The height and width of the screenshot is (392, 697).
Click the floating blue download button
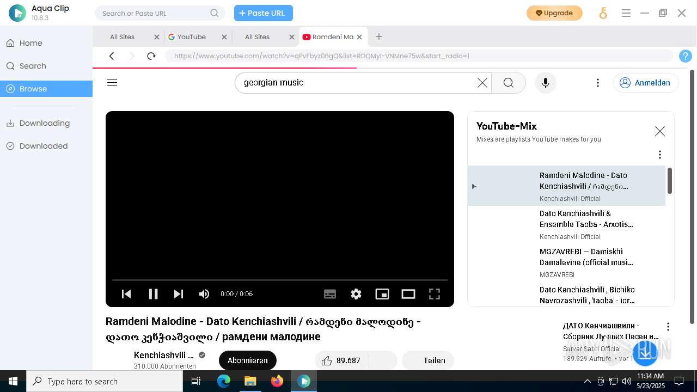645,352
